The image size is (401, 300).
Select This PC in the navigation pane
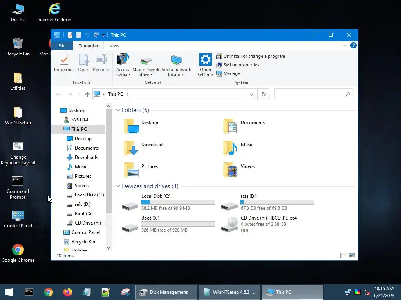[78, 129]
